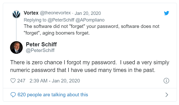Open the Vortex display name
The height and width of the screenshot is (105, 179).
(31, 13)
